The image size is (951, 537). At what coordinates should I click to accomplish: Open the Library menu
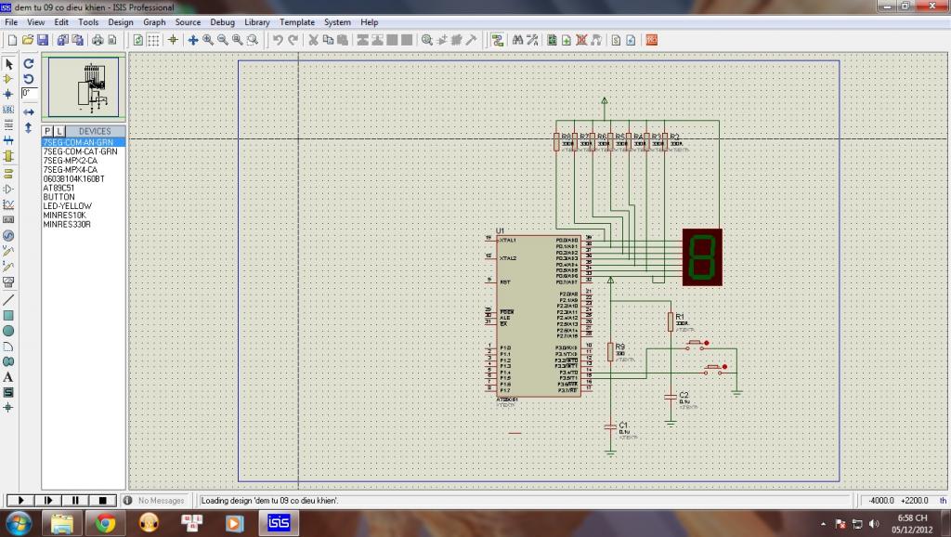257,21
